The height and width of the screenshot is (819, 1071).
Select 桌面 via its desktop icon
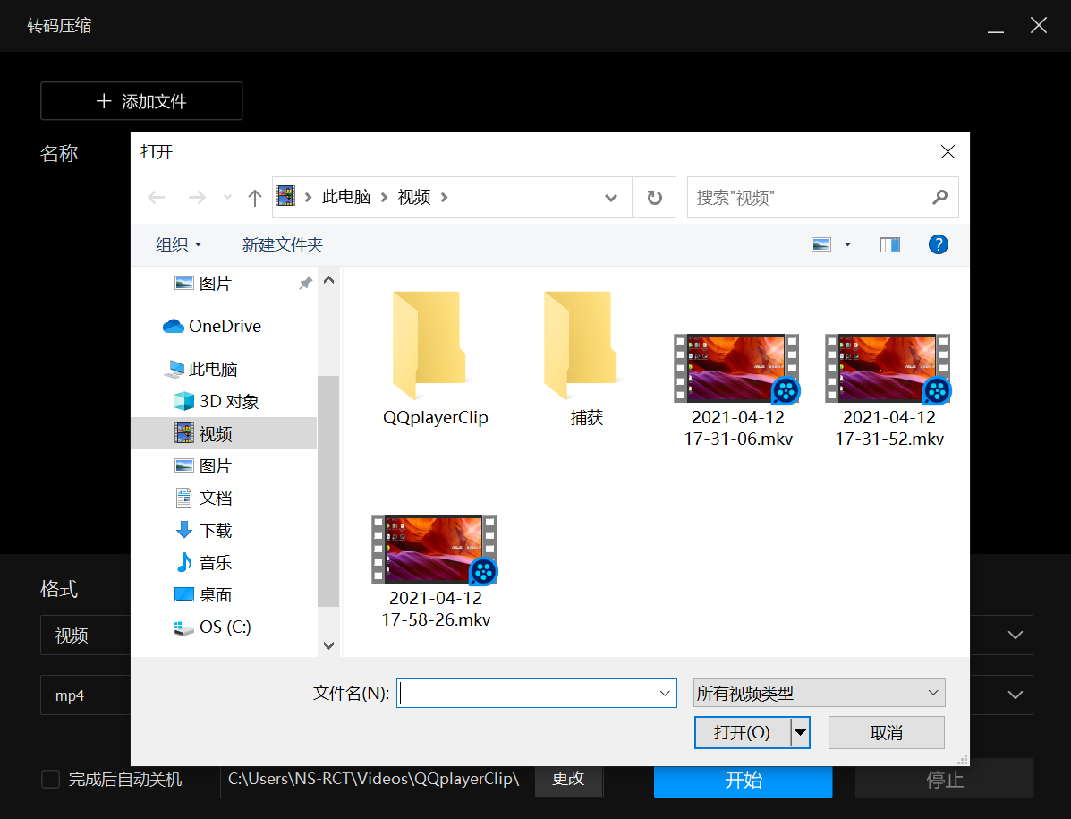(184, 594)
